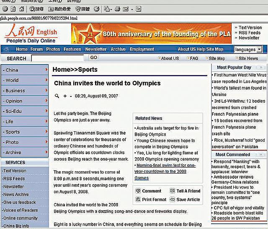Screen dimensions: 268x229
Task: Open 'World's tallest man found in Ukraine' headline
Action: pyautogui.click(x=239, y=91)
